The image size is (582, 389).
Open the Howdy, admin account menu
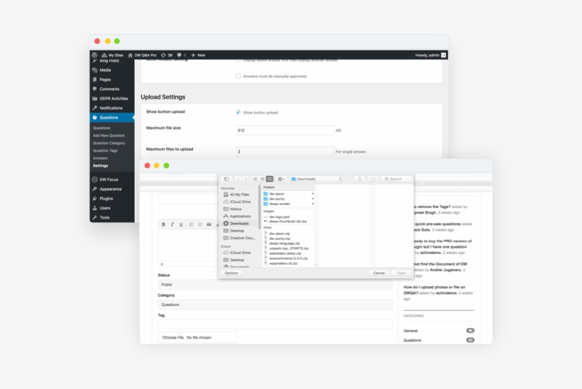[x=431, y=55]
